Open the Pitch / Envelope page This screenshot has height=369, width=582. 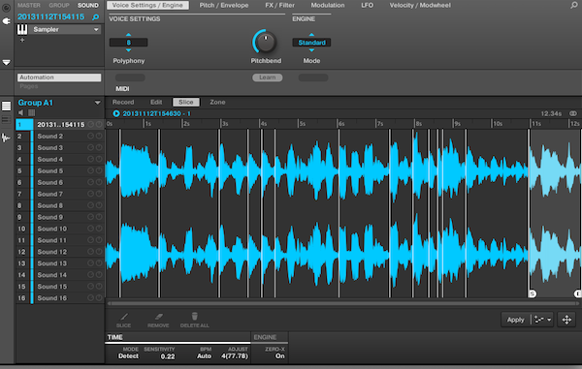[224, 5]
